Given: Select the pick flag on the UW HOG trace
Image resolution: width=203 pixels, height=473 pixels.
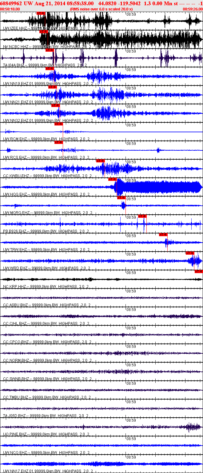Looking at the screenshot, I should pyautogui.click(x=113, y=179).
